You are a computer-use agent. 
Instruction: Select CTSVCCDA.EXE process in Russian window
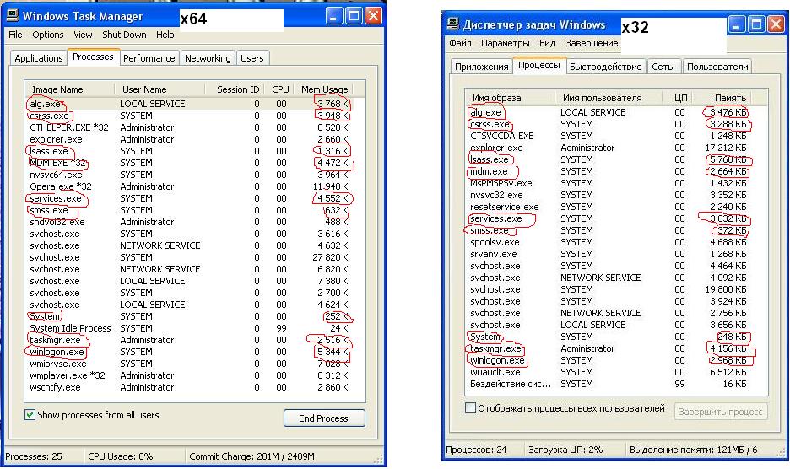click(x=609, y=136)
